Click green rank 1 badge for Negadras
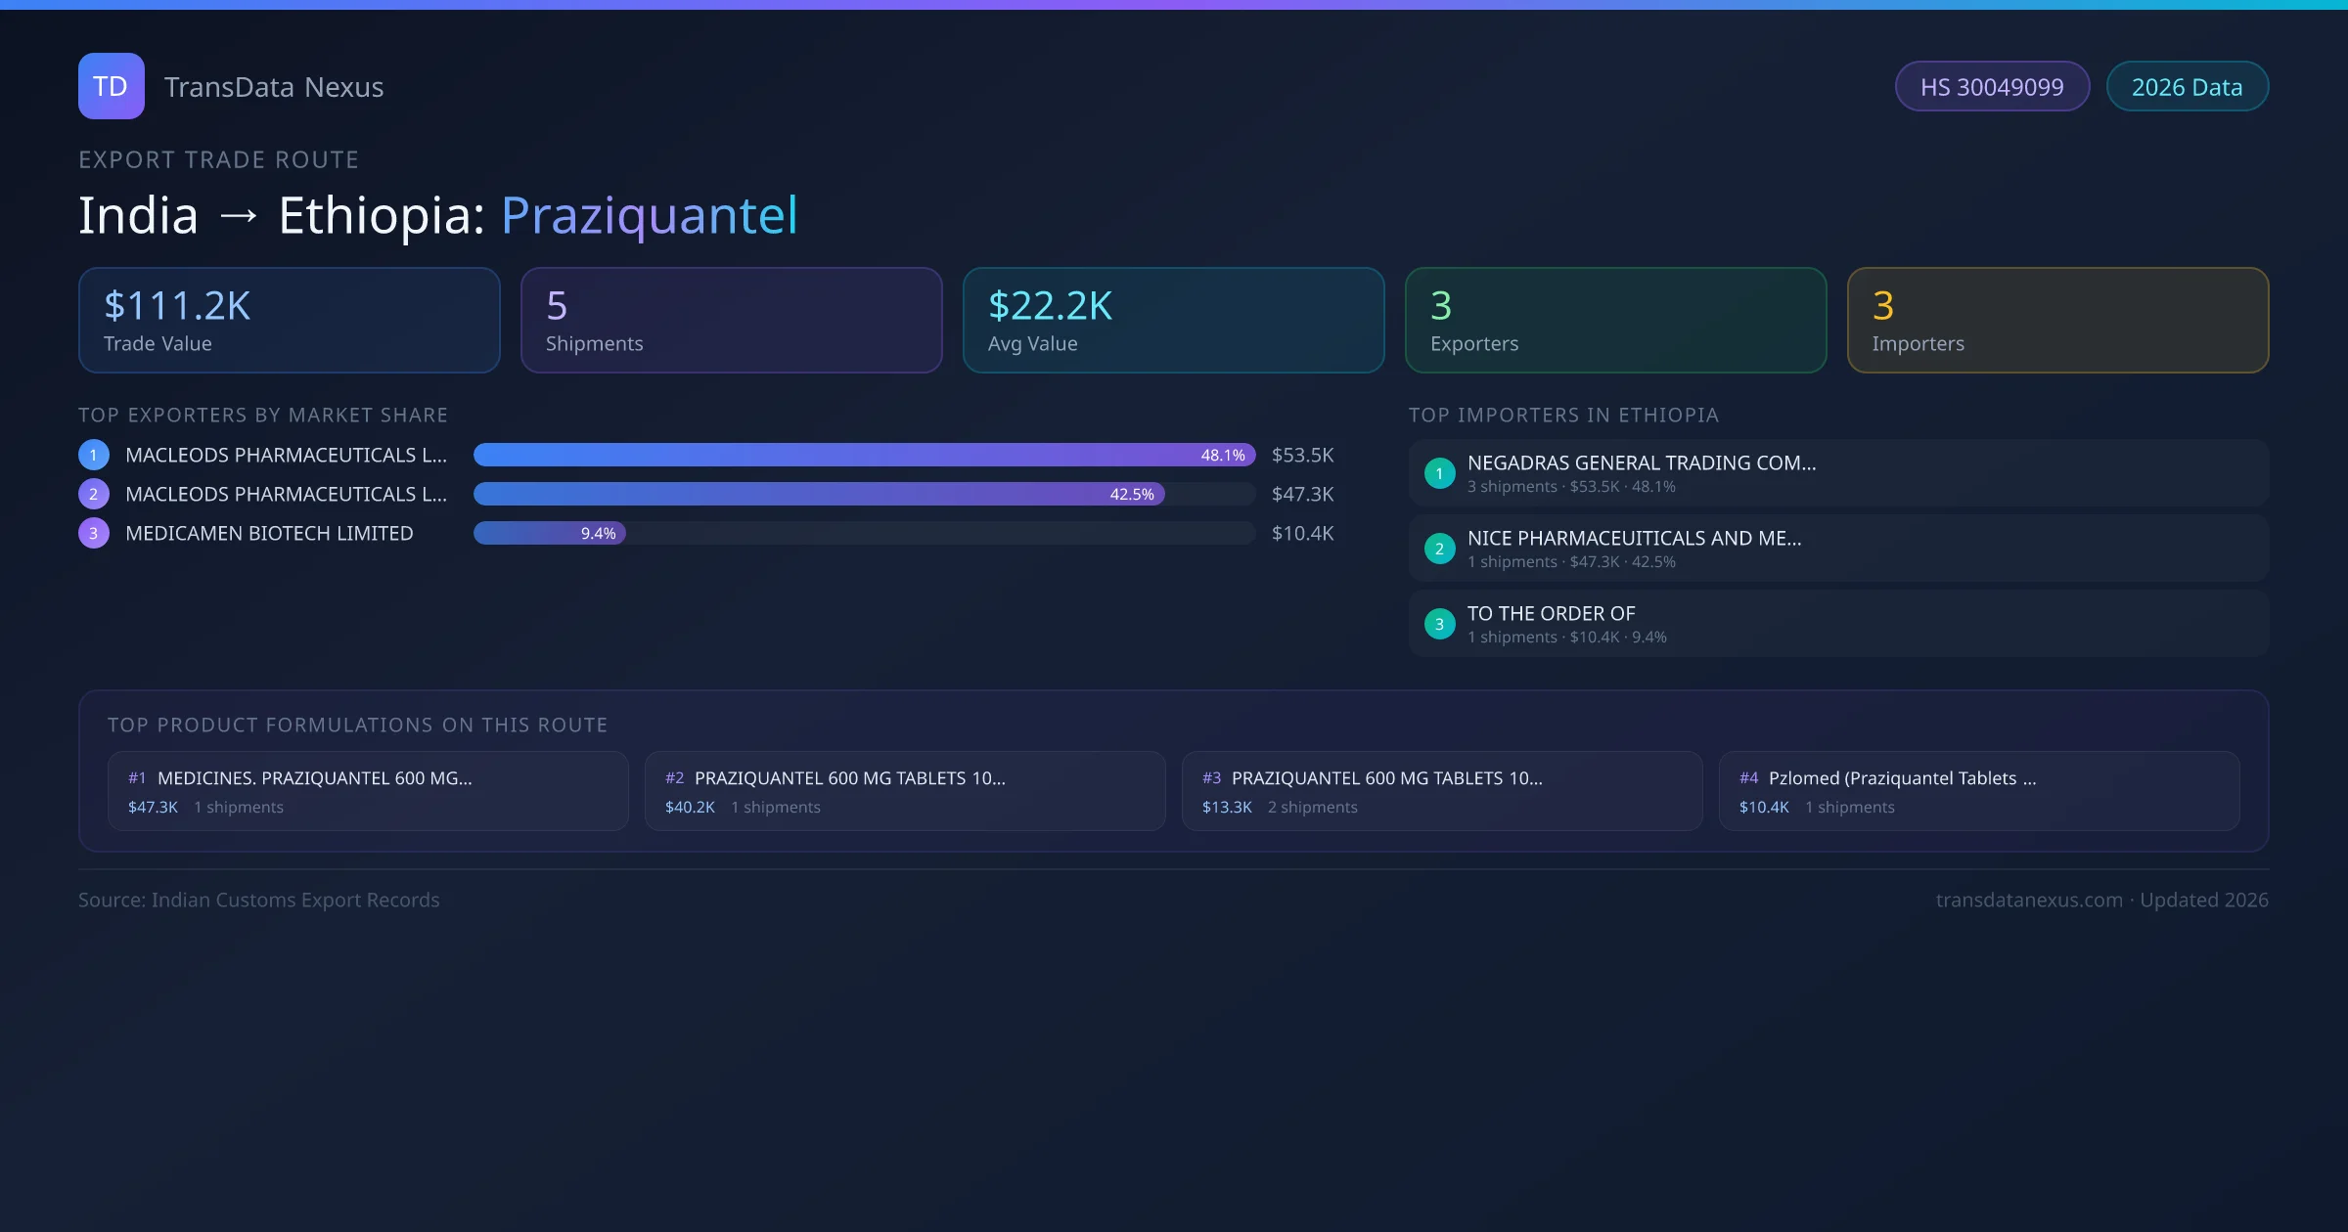 pyautogui.click(x=1439, y=473)
